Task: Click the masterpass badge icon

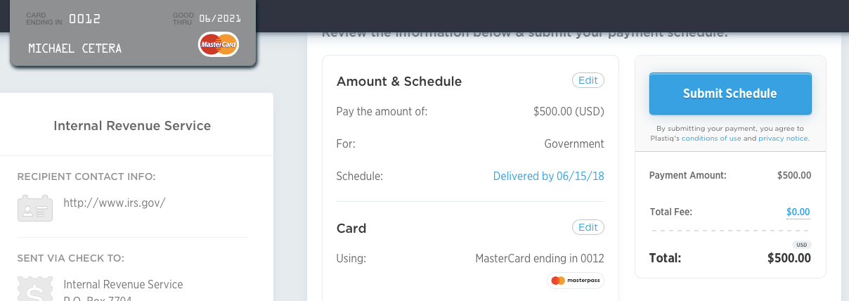Action: coord(575,281)
